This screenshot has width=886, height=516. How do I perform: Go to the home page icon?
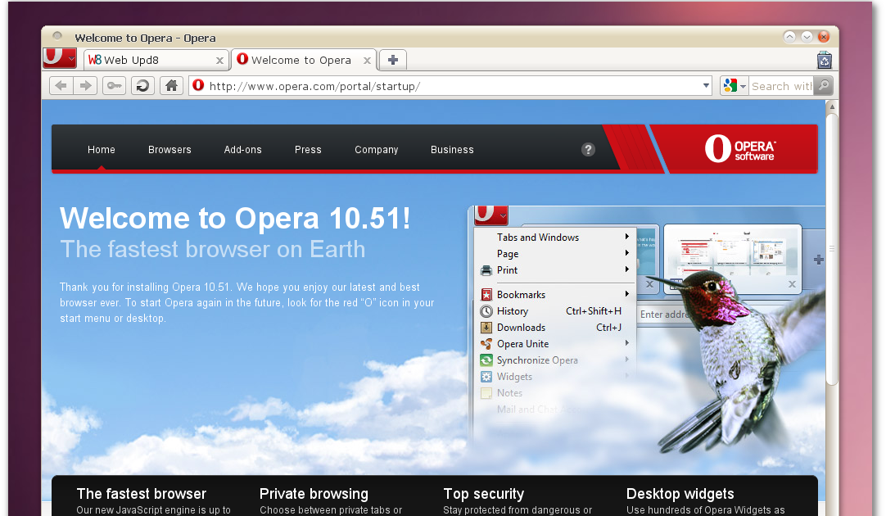click(171, 85)
